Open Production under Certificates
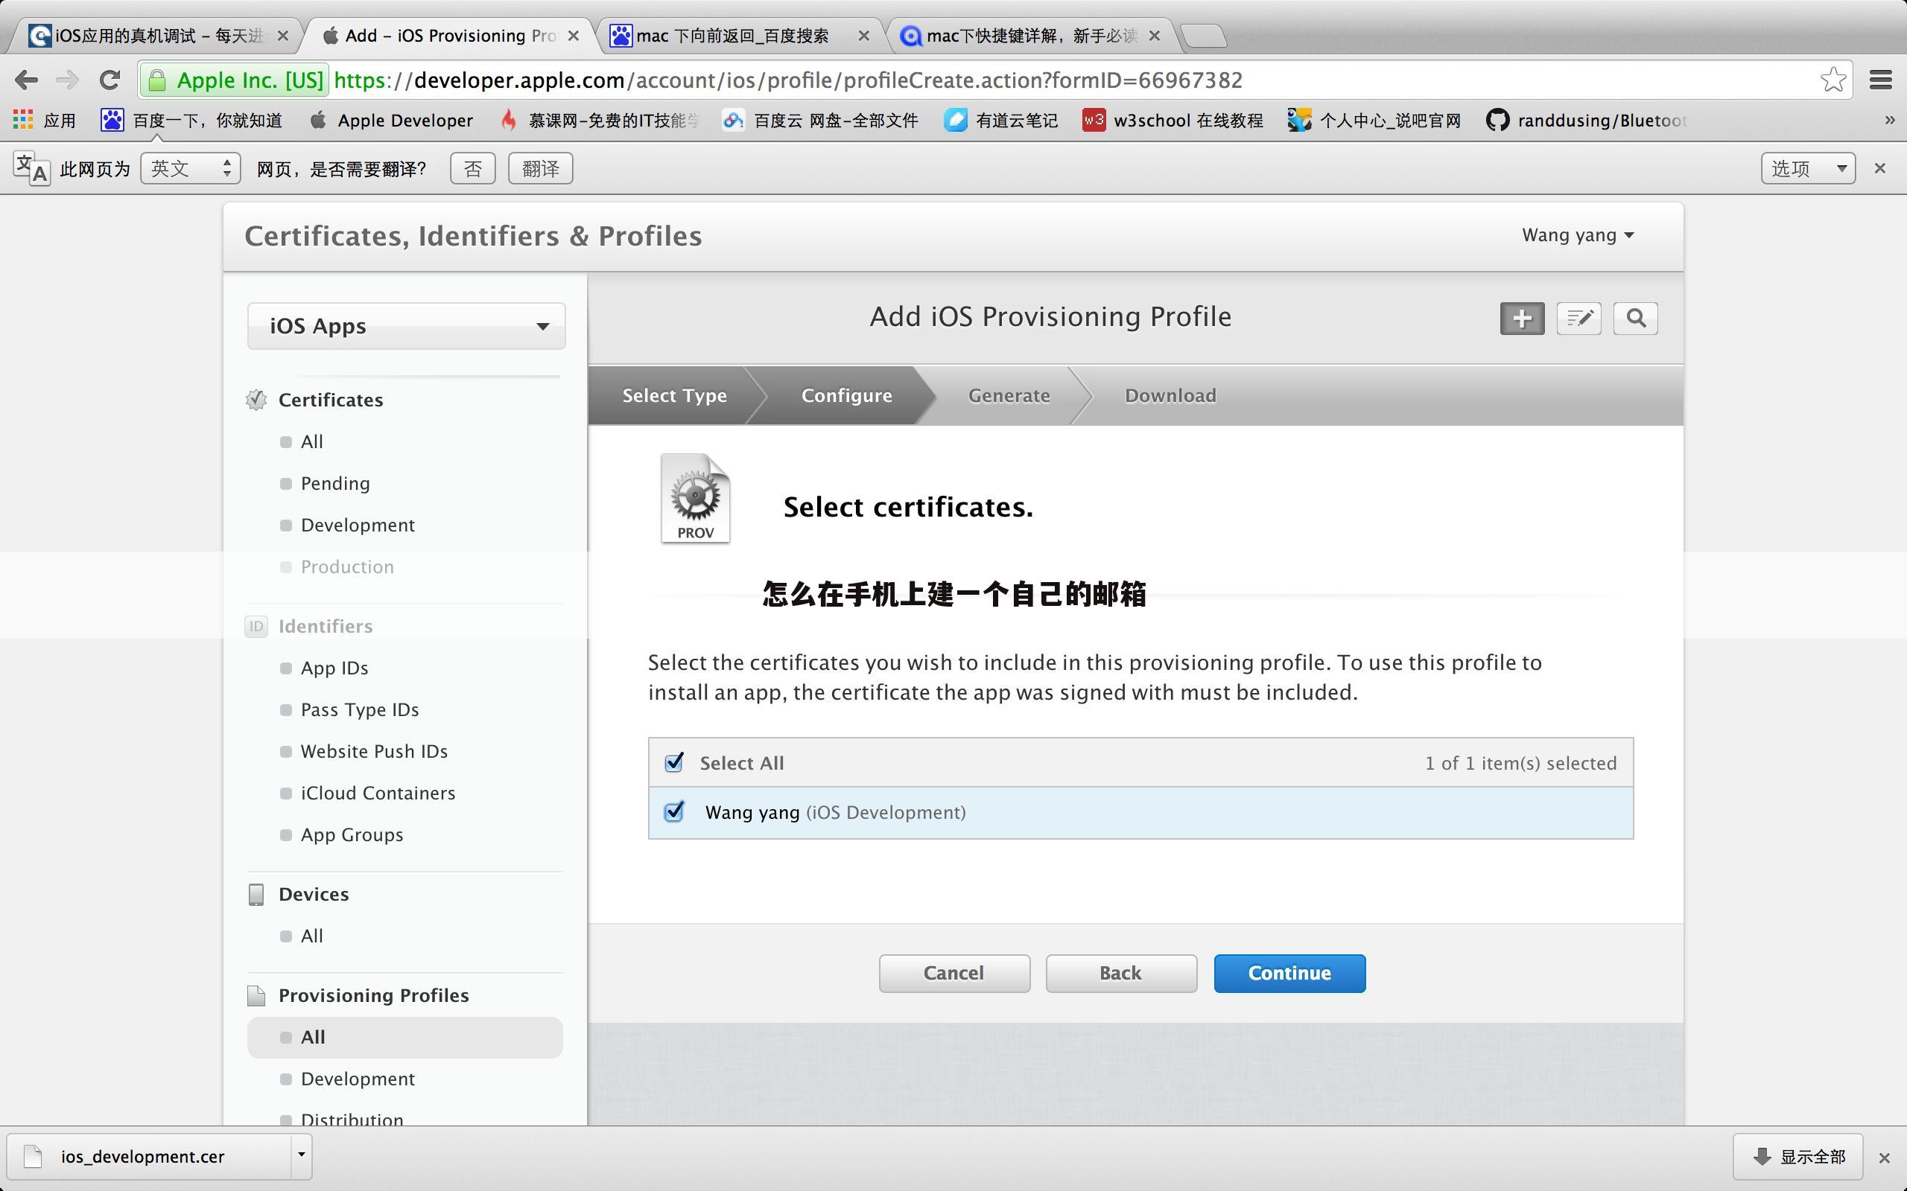Screen dimensions: 1907x1191 [x=346, y=567]
